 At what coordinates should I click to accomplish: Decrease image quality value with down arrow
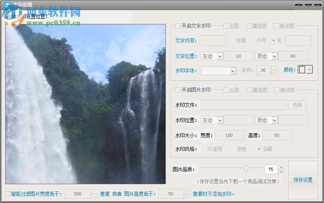(x=281, y=172)
